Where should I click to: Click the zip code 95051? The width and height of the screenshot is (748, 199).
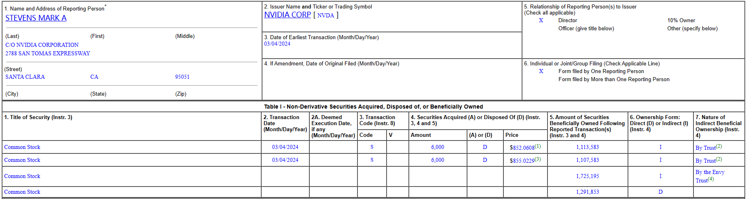click(182, 77)
